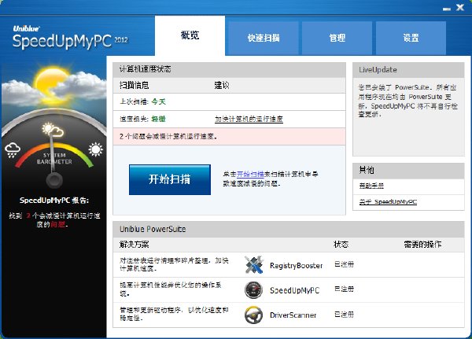Click the 扫描信息 column header

point(135,86)
